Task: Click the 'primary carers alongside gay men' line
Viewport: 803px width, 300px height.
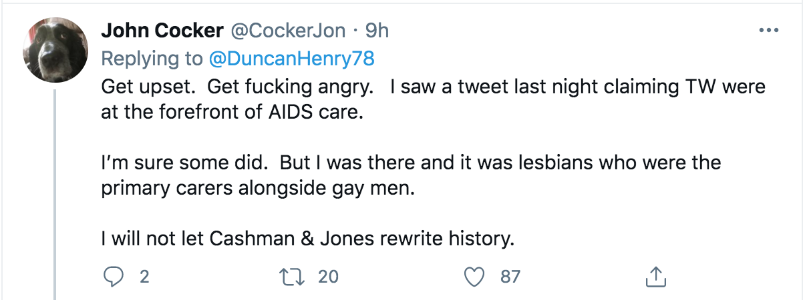Action: [x=258, y=189]
